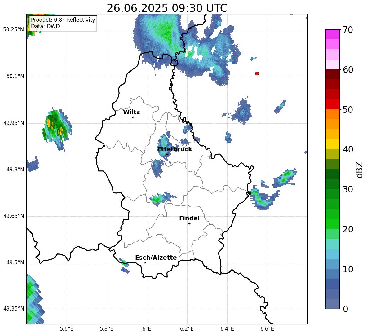Viewport: 367px width, 335px height.
Task: Click the colorbar 70 tick label
Action: click(348, 30)
